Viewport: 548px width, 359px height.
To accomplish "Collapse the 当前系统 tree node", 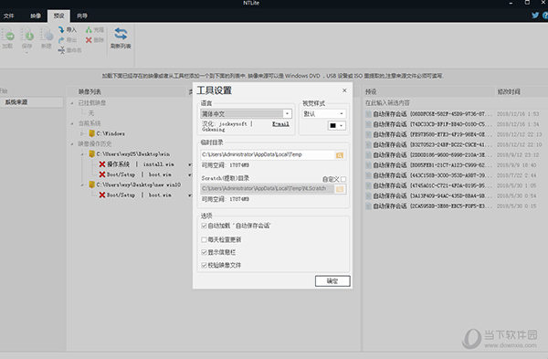I will pyautogui.click(x=72, y=123).
